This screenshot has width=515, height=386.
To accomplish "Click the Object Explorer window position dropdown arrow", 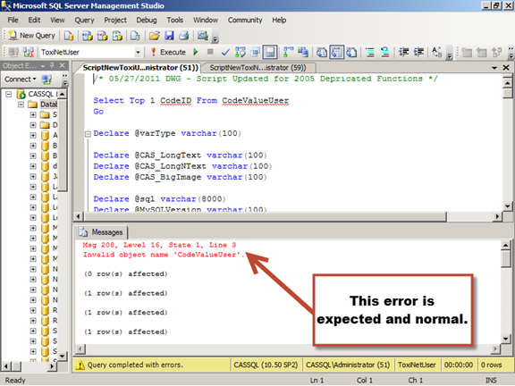I will [x=43, y=65].
